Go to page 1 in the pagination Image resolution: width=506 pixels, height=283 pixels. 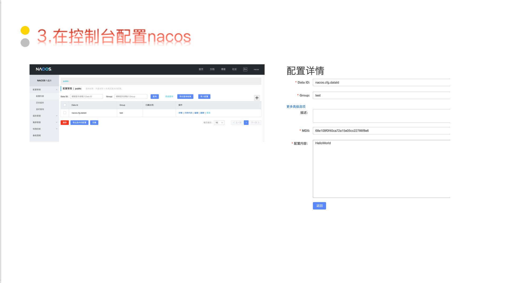[246, 123]
